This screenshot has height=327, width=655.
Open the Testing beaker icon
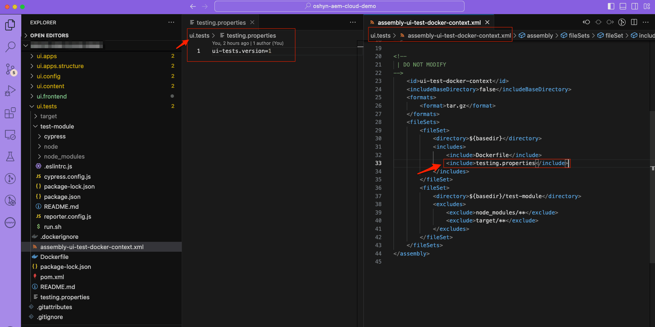10,157
